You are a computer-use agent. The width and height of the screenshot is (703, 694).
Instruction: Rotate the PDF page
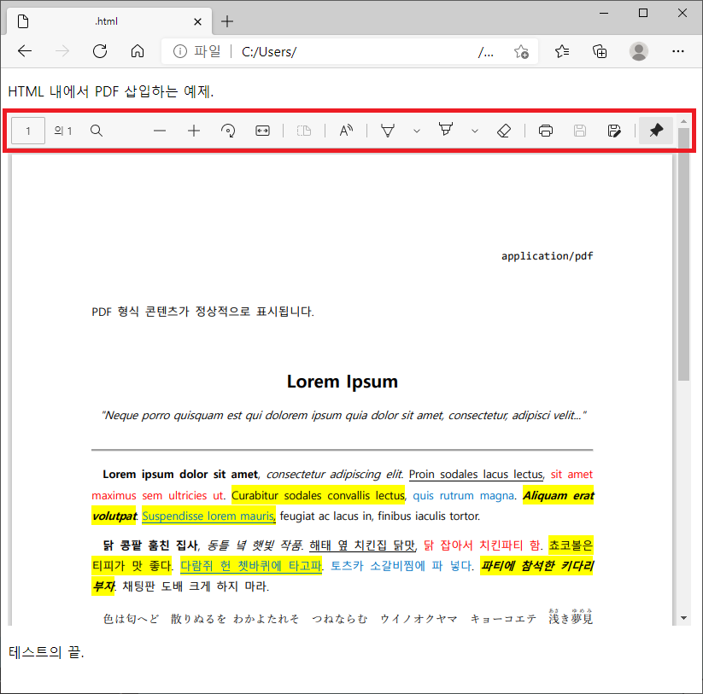228,131
